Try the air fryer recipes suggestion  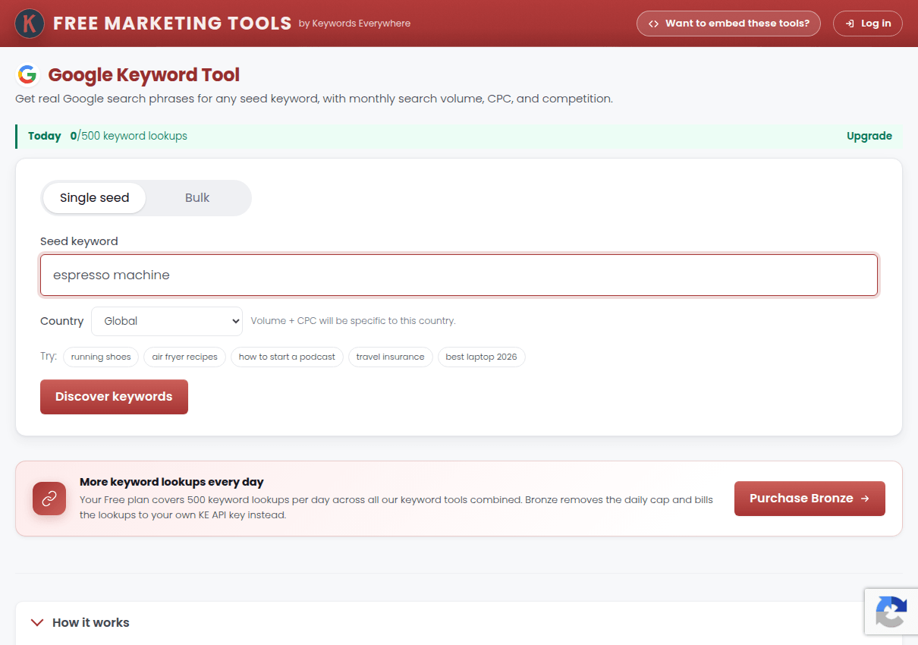185,357
